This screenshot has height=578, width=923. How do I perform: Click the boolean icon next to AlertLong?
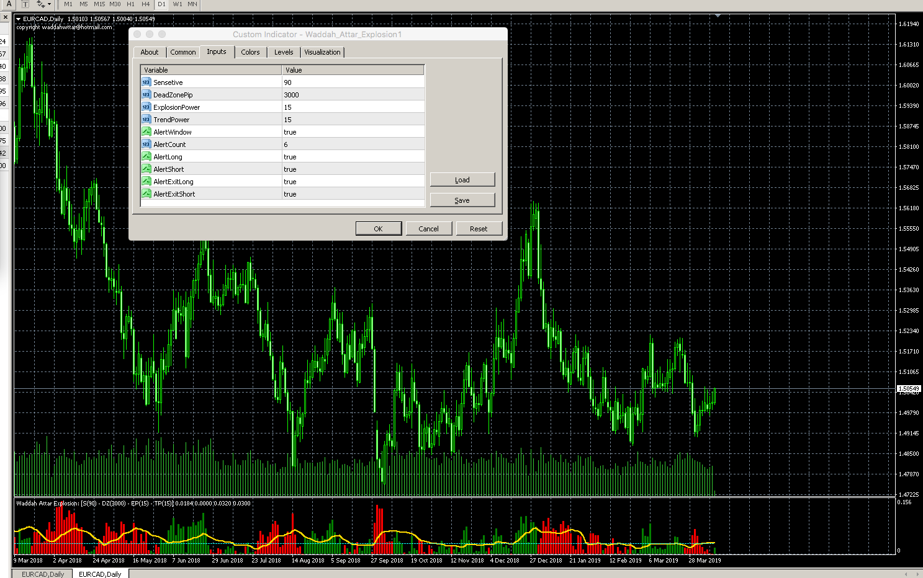coord(146,157)
